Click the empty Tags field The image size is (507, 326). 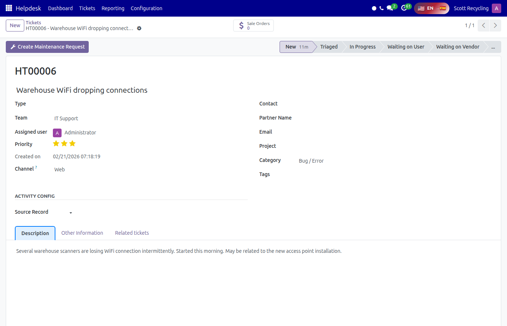tap(395, 175)
